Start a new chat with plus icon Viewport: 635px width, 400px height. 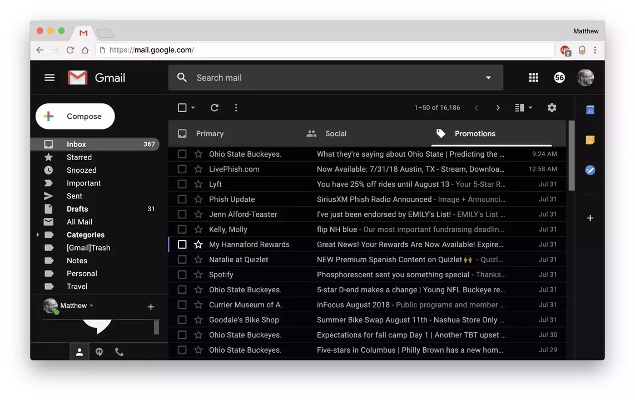(x=151, y=307)
